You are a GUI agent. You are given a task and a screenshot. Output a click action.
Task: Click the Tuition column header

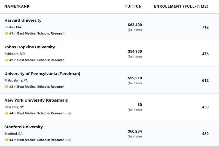133,6
